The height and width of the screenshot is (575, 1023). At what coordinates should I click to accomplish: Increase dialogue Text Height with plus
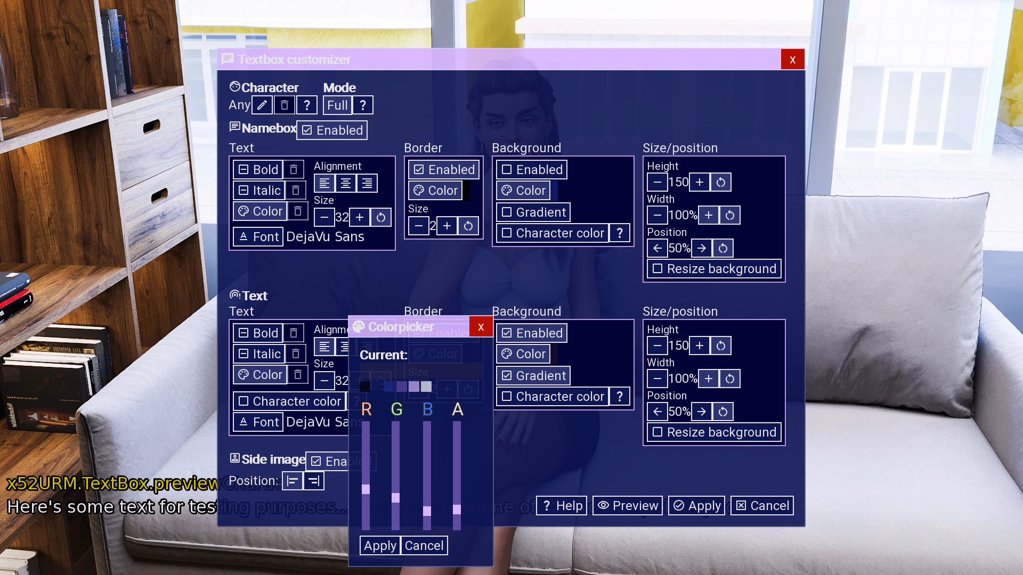point(700,346)
